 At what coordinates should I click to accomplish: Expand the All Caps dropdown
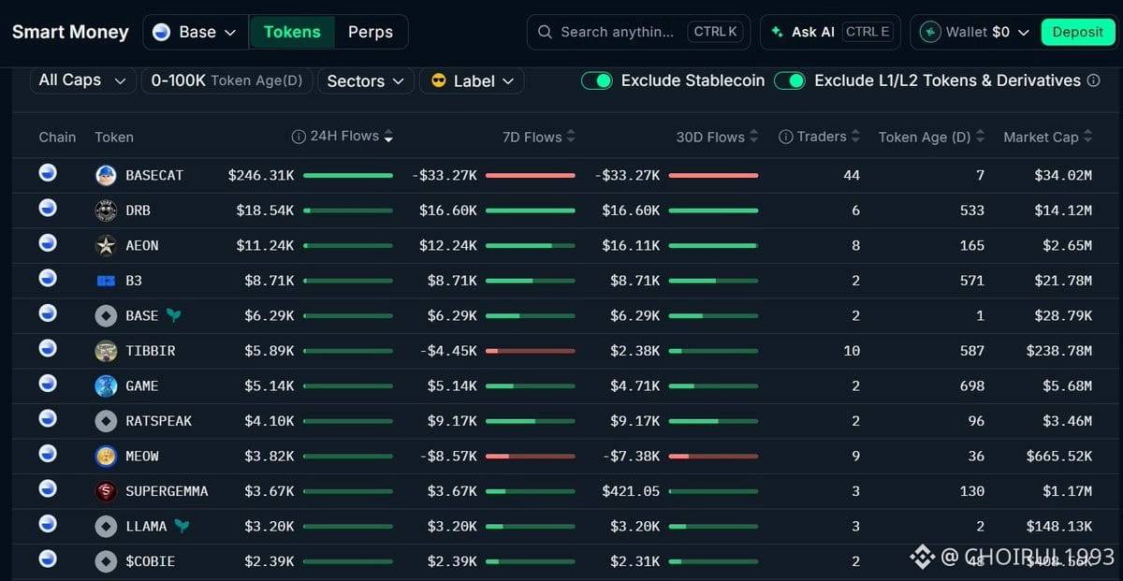point(82,80)
